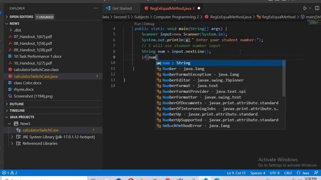The image size is (321, 180).
Task: Expand JRE System Library node
Action: [x=12, y=137]
